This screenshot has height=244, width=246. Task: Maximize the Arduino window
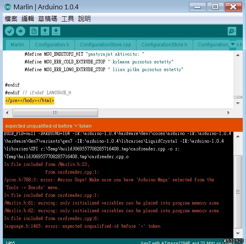coord(215,7)
